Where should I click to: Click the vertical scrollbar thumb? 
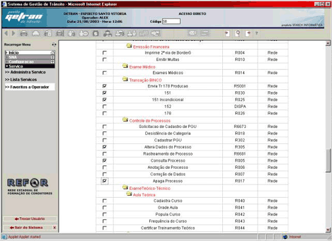[x=328, y=160]
